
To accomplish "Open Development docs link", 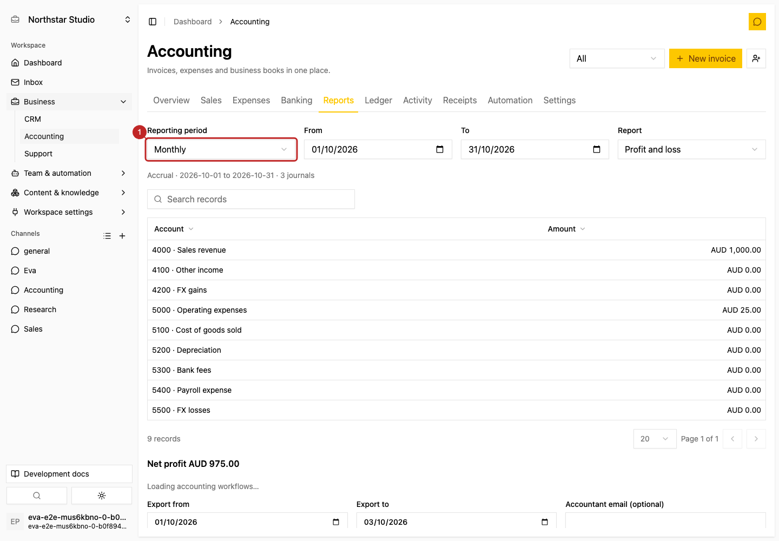I will (x=69, y=474).
